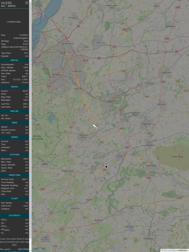Click the G-GWAC registration value
This screenshot has width=189, height=252.
(24, 35)
